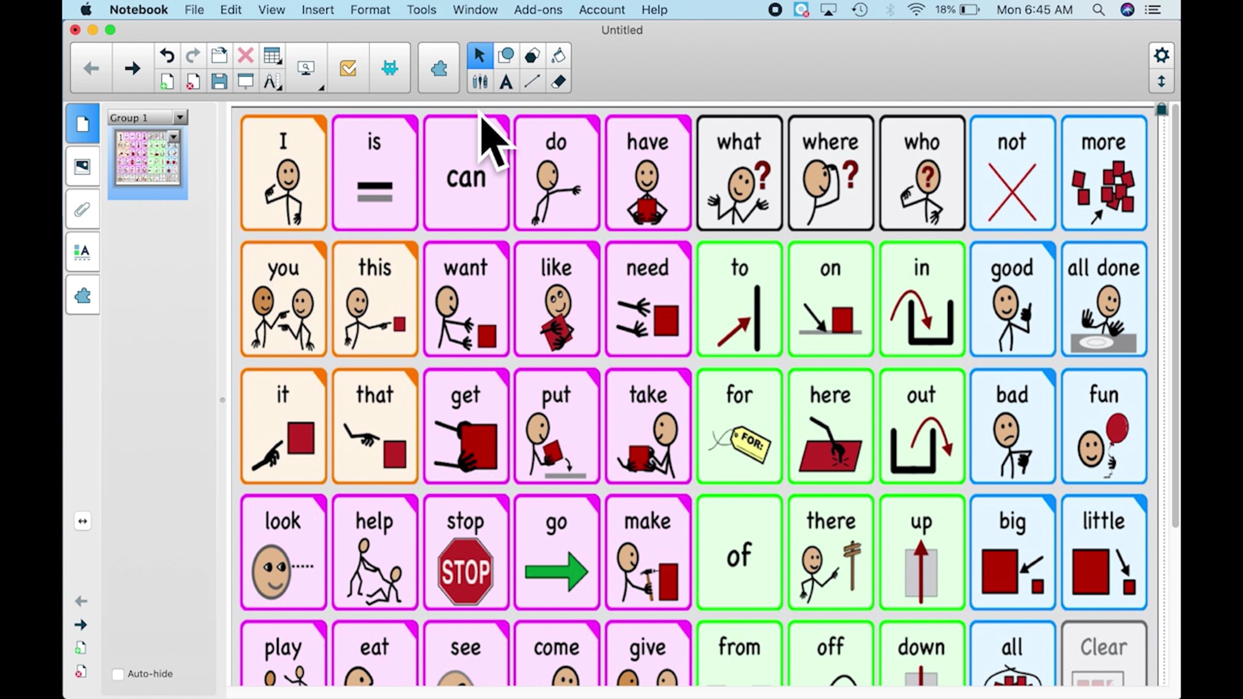Go to the previous page arrow
This screenshot has height=699, width=1243.
tap(91, 68)
